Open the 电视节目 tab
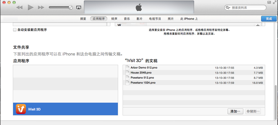 pyautogui.click(x=155, y=19)
